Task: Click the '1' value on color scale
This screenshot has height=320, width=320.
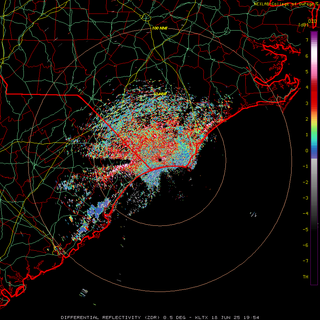Action: pos(307,135)
